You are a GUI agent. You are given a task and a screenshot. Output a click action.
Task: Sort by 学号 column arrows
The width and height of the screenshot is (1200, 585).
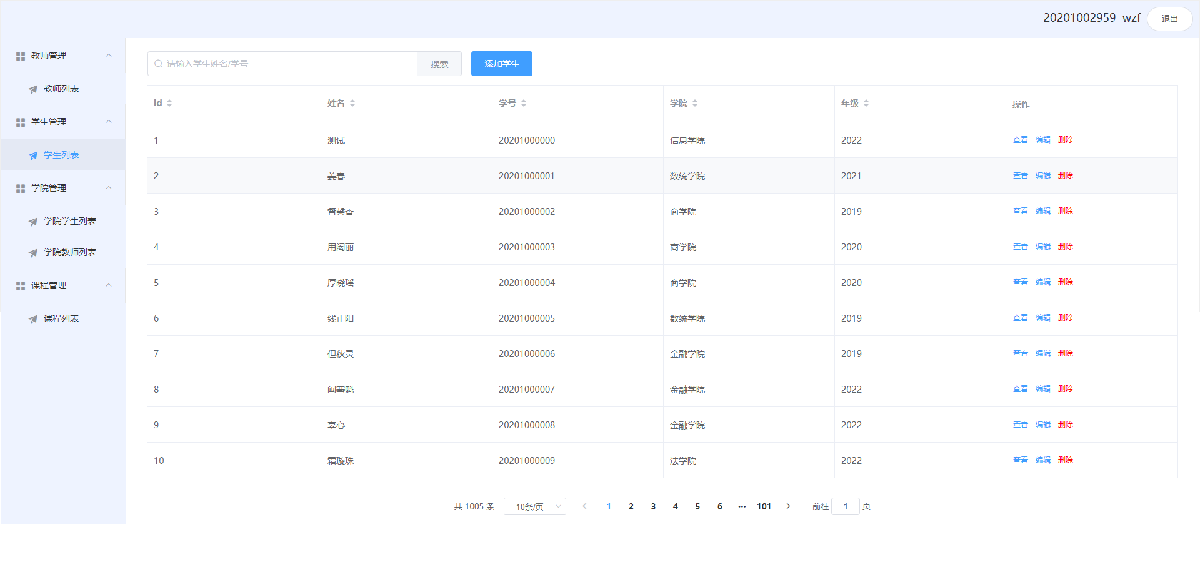524,103
